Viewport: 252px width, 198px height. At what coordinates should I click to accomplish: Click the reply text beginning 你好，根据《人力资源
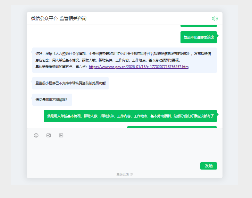tap(125, 60)
